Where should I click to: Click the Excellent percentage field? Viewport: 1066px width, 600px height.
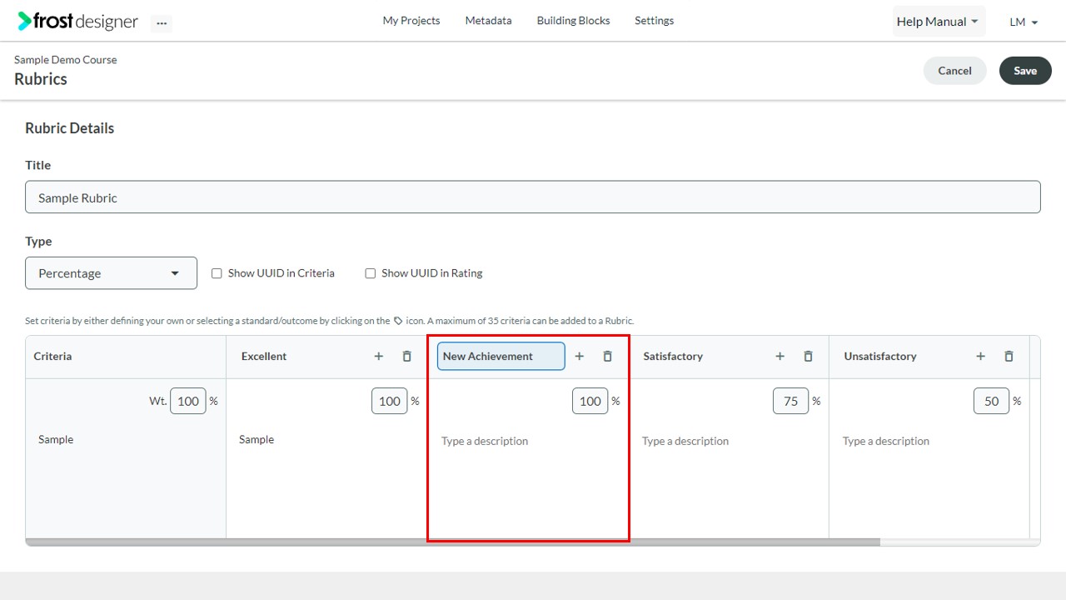(390, 401)
